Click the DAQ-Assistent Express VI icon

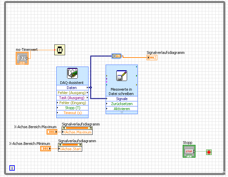72,73
